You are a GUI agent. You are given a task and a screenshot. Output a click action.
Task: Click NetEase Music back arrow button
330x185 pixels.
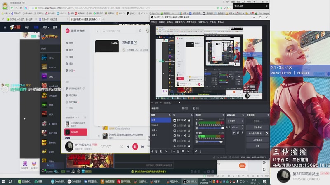(x=97, y=31)
